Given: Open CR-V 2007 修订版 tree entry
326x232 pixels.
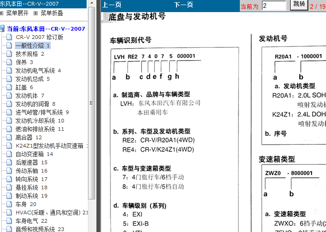Looking at the screenshot, I should click(40, 37).
